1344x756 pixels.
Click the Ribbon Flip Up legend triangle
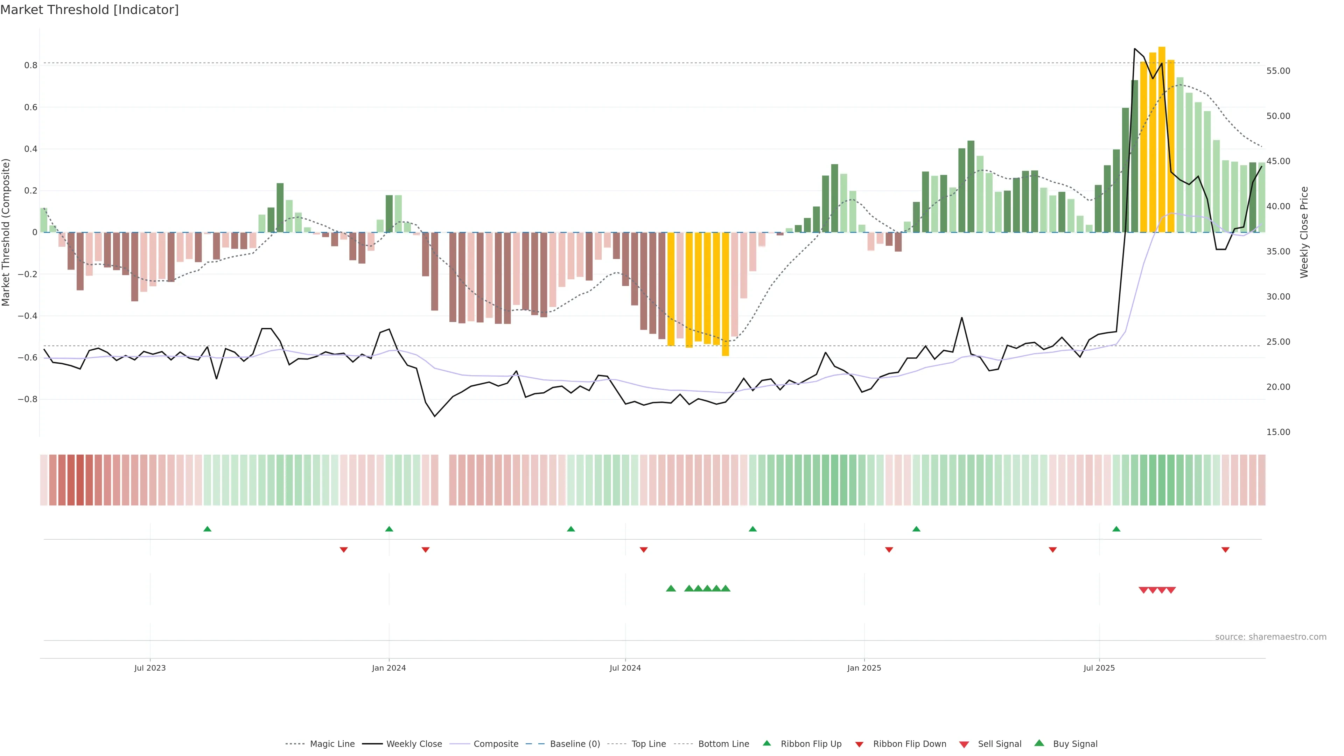[766, 743]
